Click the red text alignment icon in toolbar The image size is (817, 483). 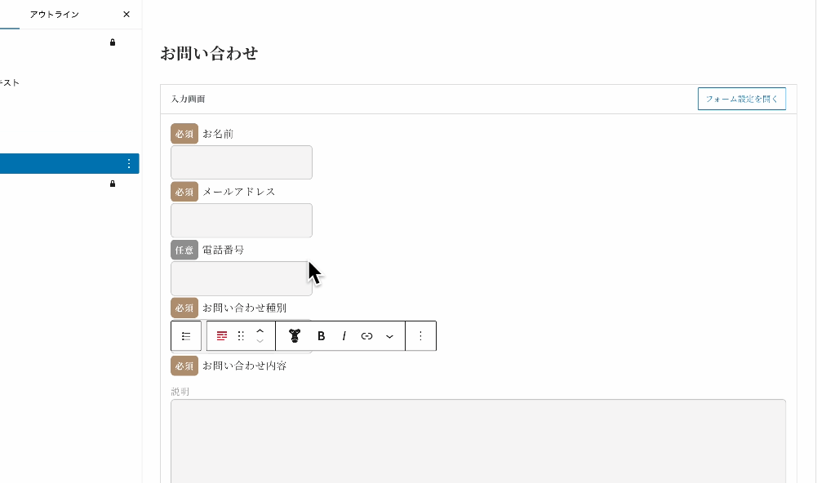pyautogui.click(x=221, y=335)
